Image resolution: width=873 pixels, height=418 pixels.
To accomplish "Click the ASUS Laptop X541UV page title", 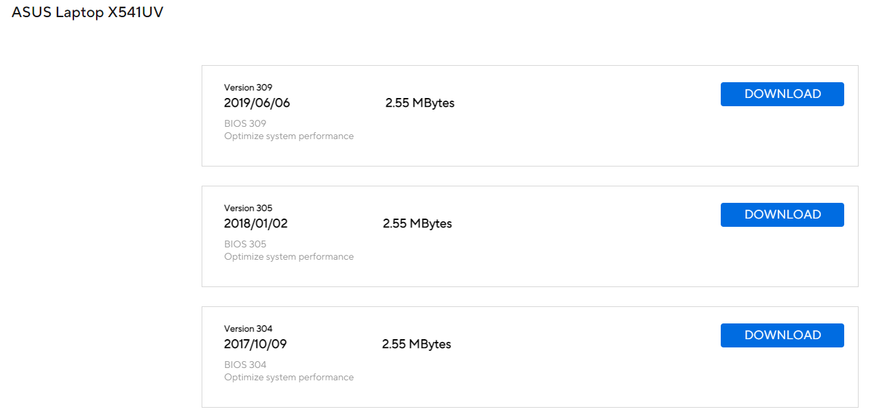I will point(87,13).
